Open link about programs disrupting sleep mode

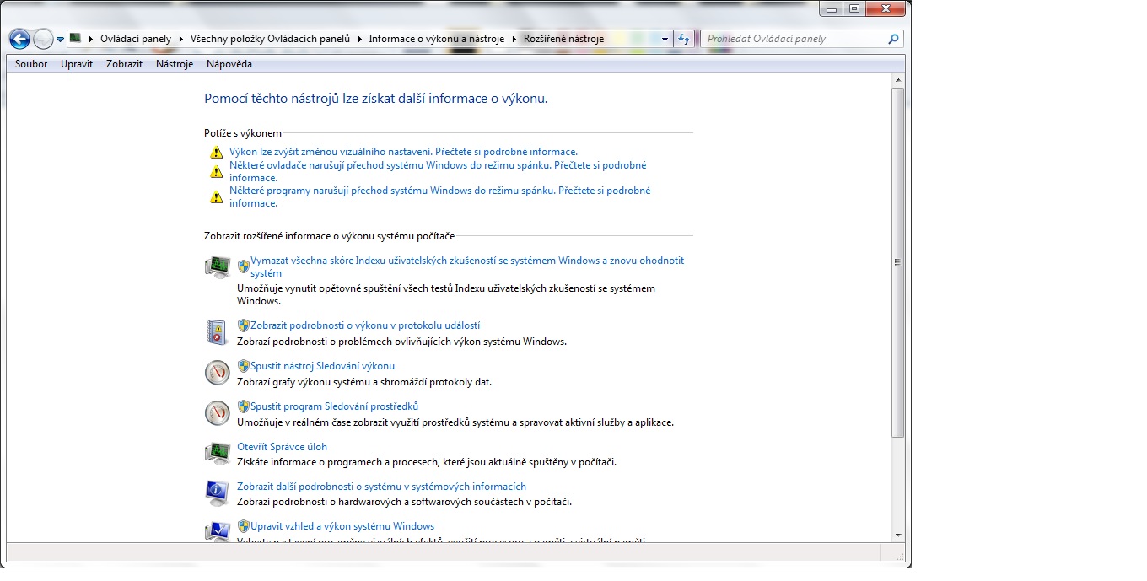439,196
